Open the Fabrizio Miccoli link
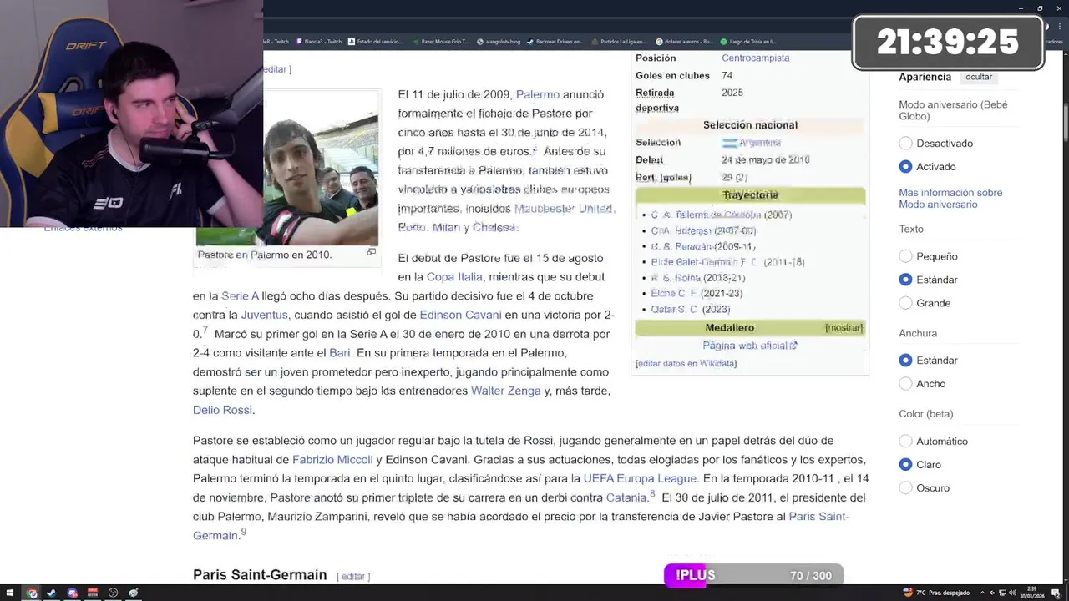 [x=332, y=460]
